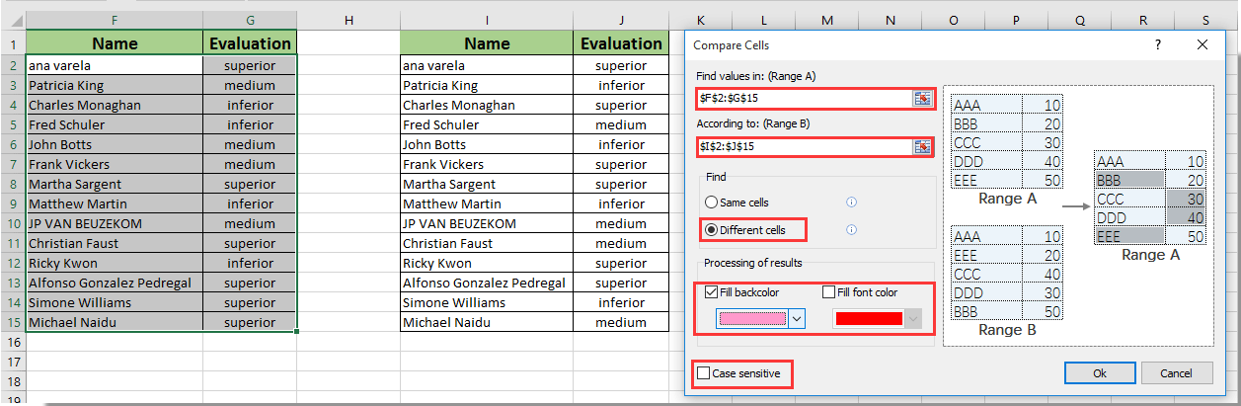The height and width of the screenshot is (406, 1241).
Task: Open the font color dropdown arrow
Action: coord(913,318)
